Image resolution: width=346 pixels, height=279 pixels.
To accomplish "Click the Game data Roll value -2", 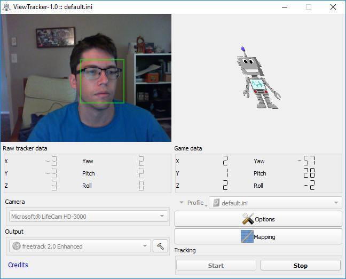I will coord(310,185).
